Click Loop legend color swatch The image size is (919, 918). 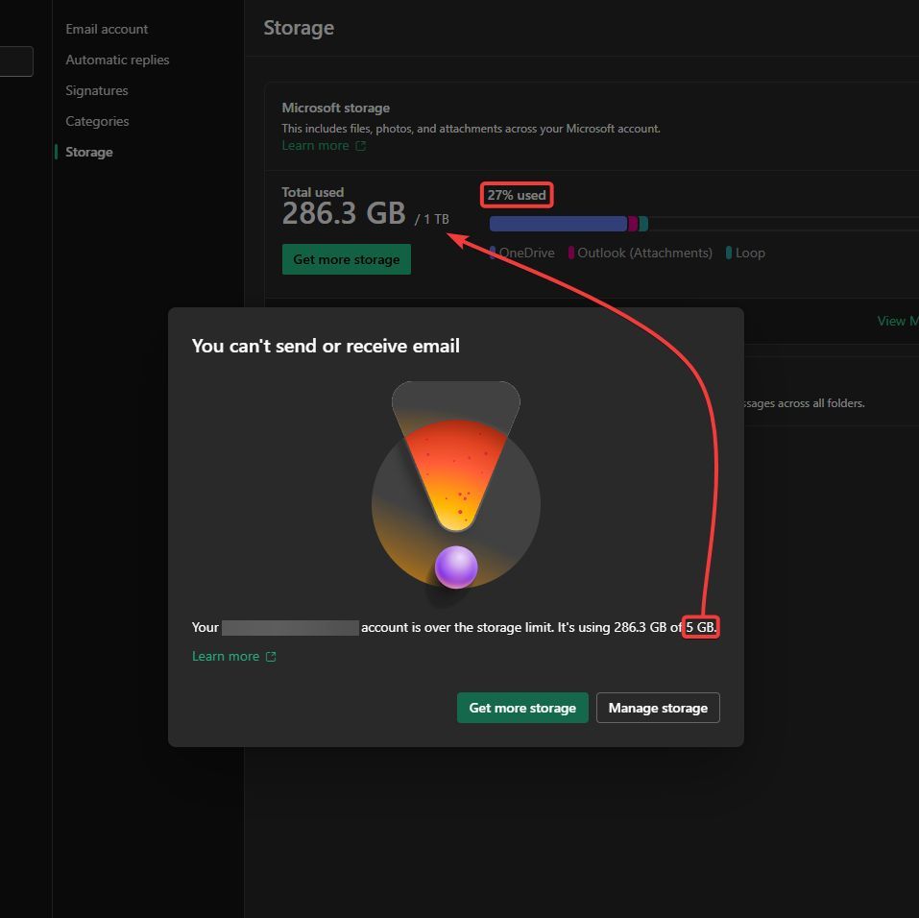[729, 253]
